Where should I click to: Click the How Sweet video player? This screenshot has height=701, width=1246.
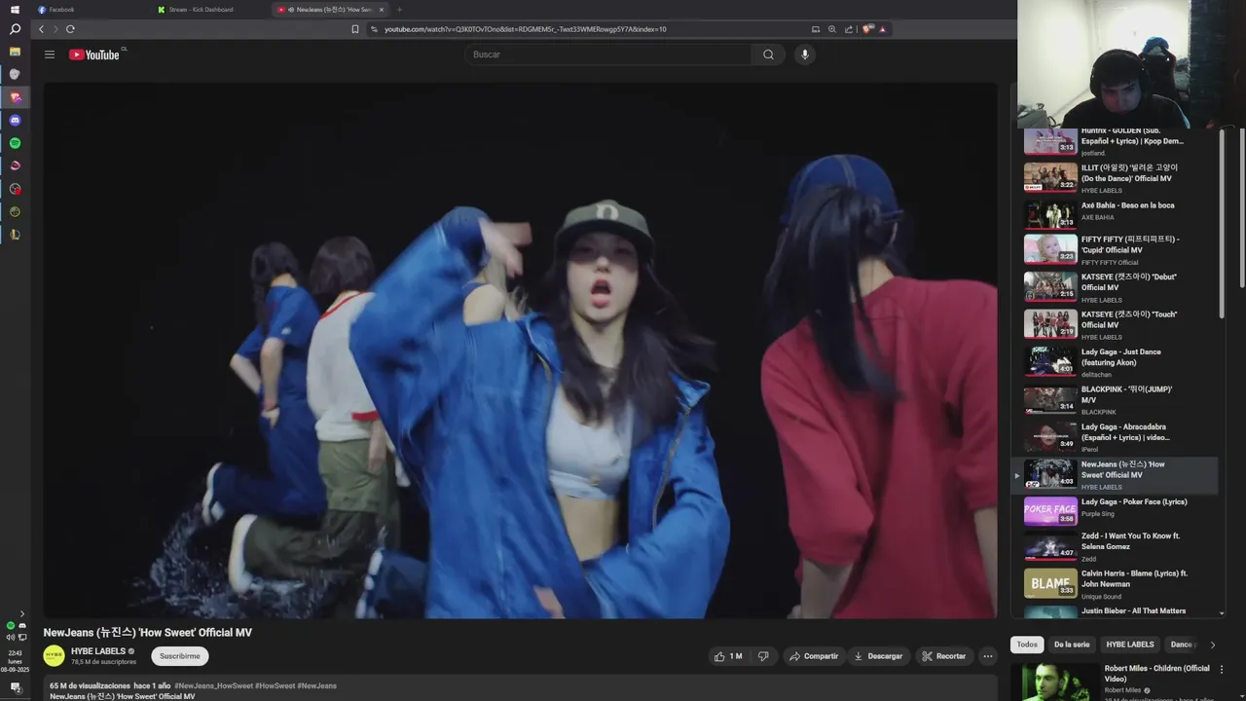click(x=520, y=350)
